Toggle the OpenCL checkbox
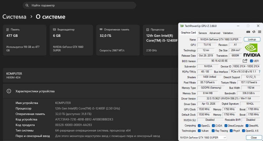The image size is (263, 141). coord(199,125)
